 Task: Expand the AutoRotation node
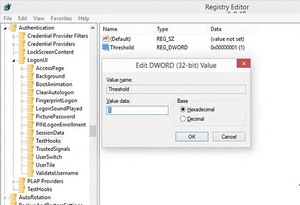[5, 198]
